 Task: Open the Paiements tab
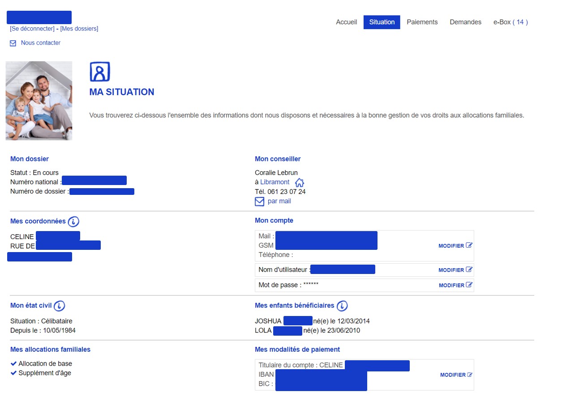[x=422, y=22]
